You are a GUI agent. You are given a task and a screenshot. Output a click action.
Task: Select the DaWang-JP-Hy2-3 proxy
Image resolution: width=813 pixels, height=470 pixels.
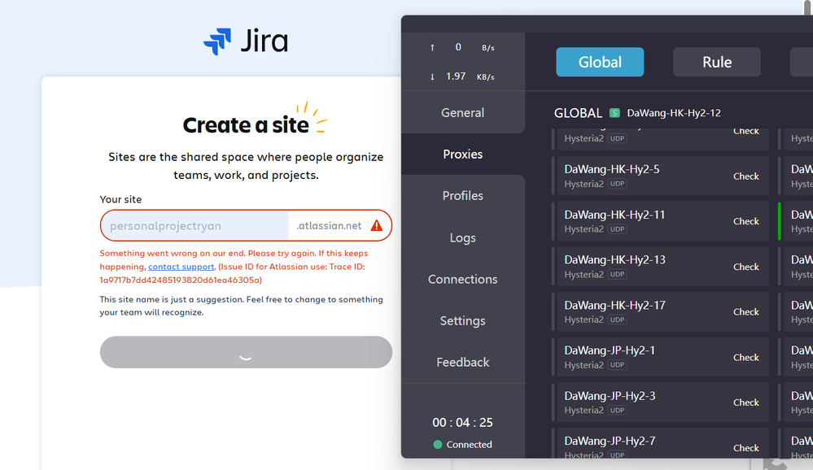pyautogui.click(x=660, y=403)
